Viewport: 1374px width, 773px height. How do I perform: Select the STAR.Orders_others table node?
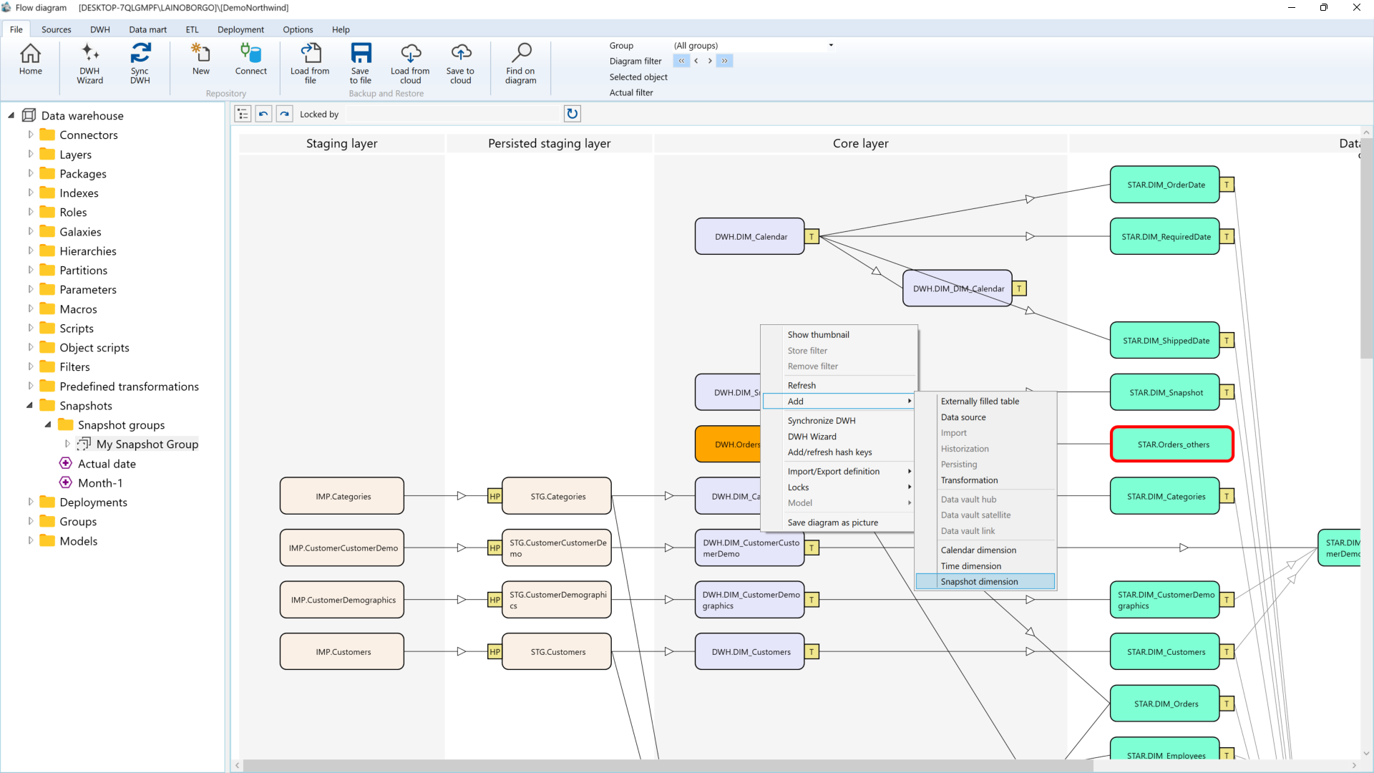(x=1172, y=444)
